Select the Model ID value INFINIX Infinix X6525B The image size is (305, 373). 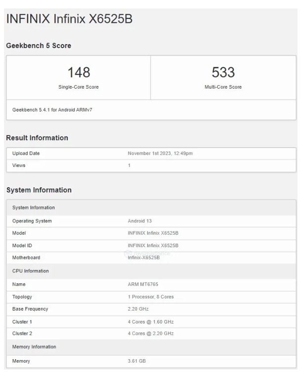coord(153,246)
